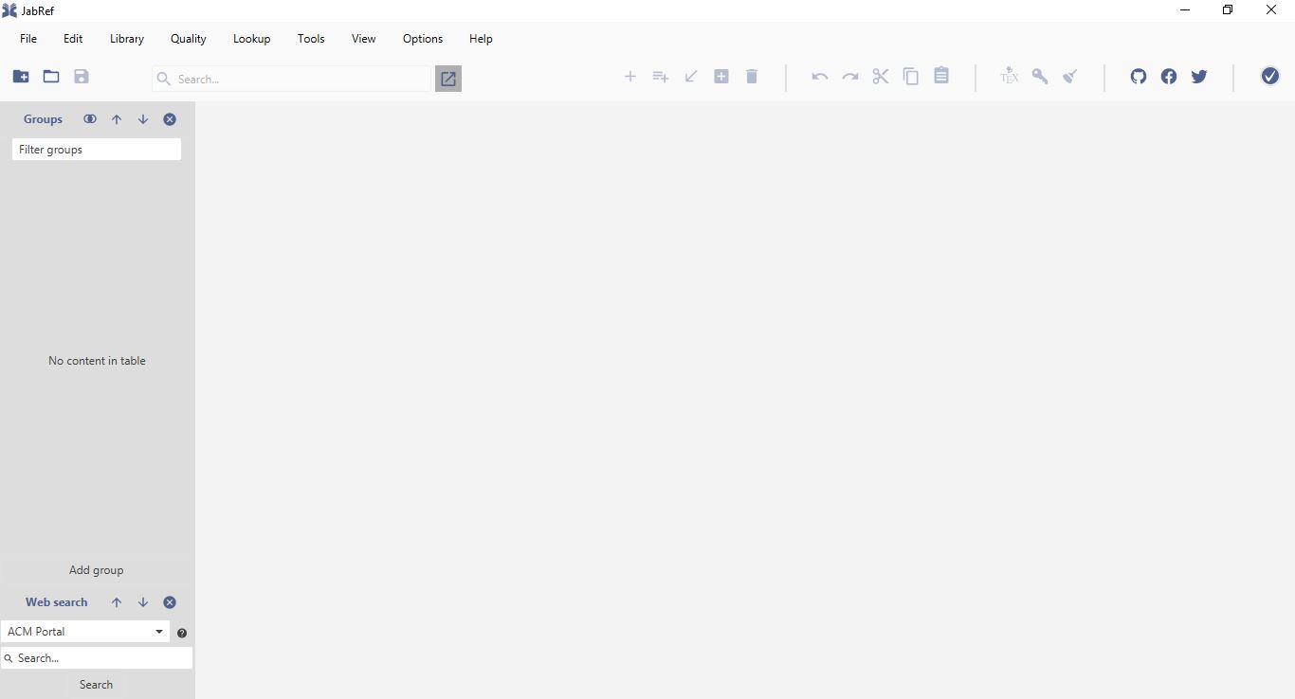Copy entry with the copy icon
1295x699 pixels.
(x=911, y=77)
